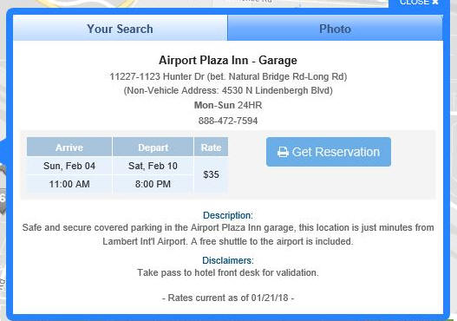The image size is (457, 321).
Task: Switch to the Photo tab
Action: 335,29
